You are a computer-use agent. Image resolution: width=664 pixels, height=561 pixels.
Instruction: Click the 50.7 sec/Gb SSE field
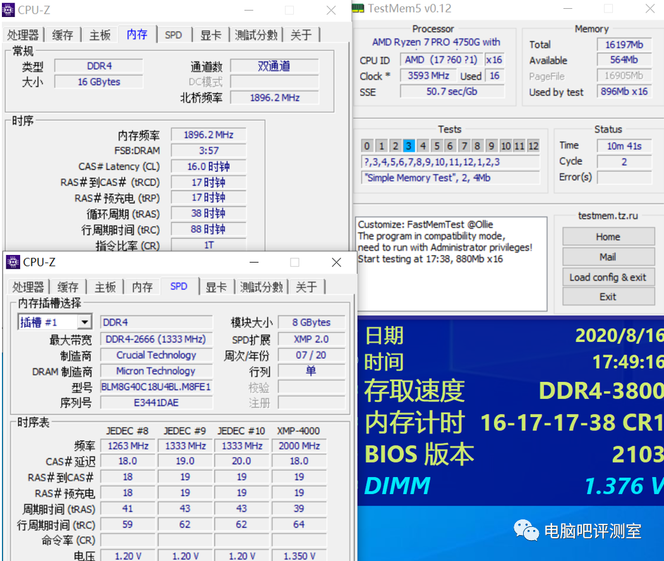[x=452, y=92]
